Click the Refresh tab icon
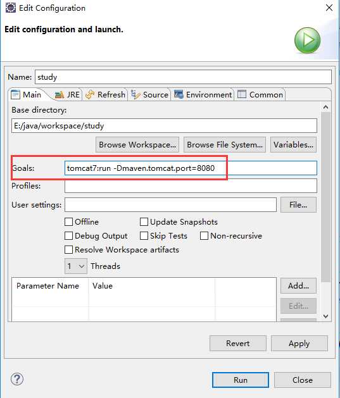Screen dimensions: 340x398 (x=90, y=95)
